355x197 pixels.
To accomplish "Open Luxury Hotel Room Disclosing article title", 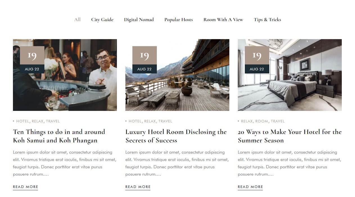I will pos(176,136).
